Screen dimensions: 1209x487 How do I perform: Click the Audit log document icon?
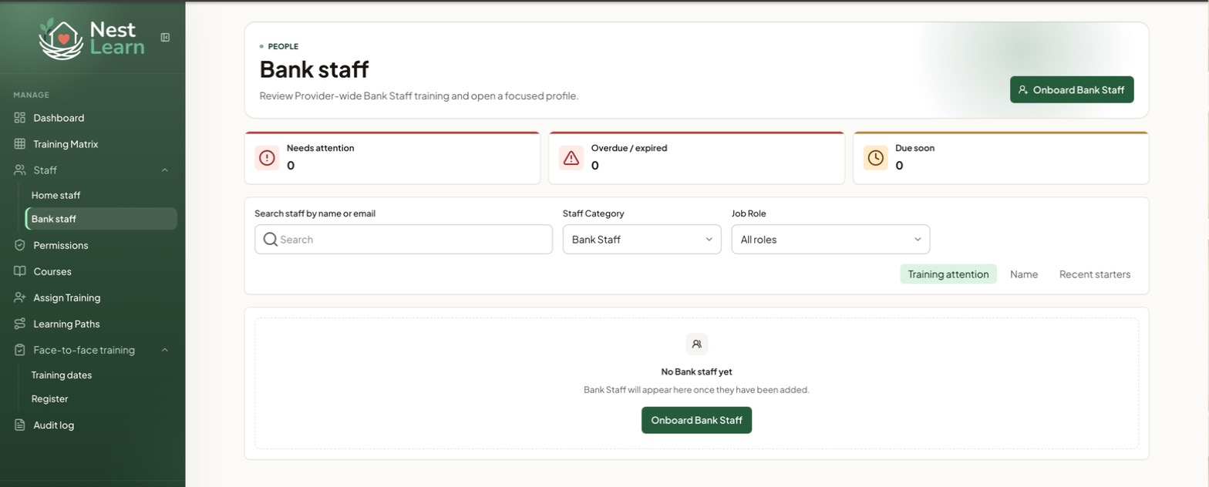pyautogui.click(x=20, y=425)
